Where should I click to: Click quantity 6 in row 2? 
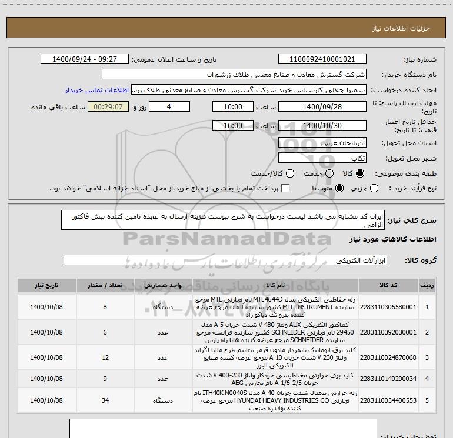coord(105,332)
